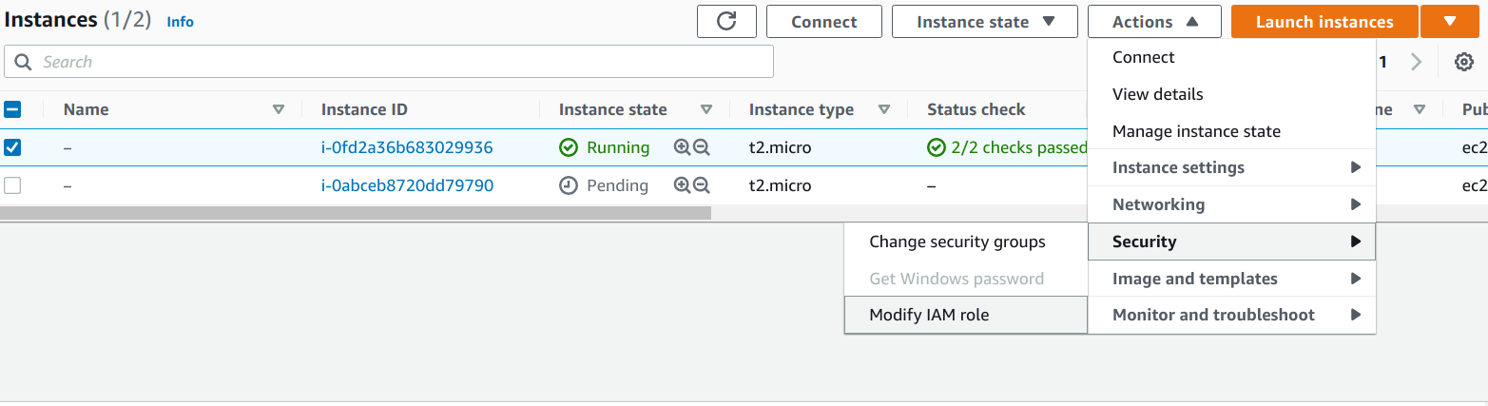
Task: Uncheck instance i-0fd2a36b683029936 checkbox
Action: click(x=13, y=147)
